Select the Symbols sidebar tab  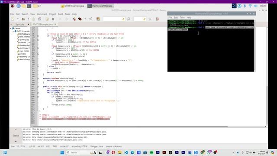coord(19,24)
